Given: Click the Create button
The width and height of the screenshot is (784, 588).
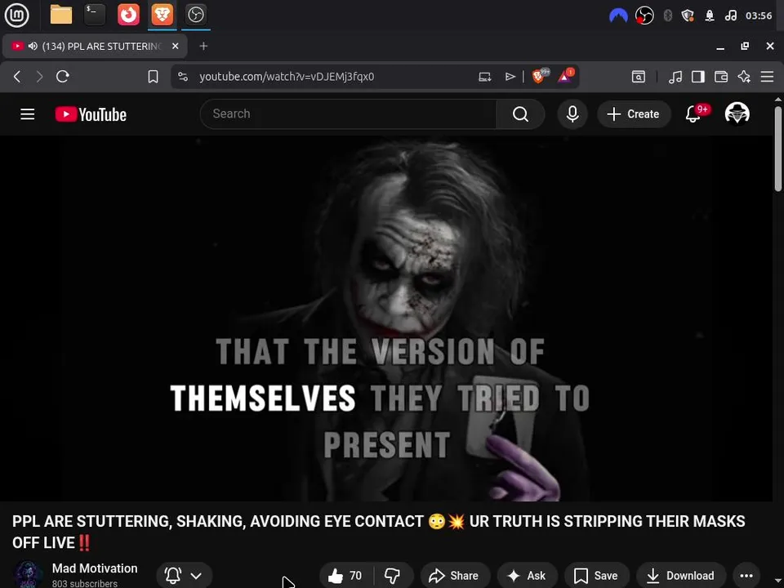Looking at the screenshot, I should click(634, 114).
